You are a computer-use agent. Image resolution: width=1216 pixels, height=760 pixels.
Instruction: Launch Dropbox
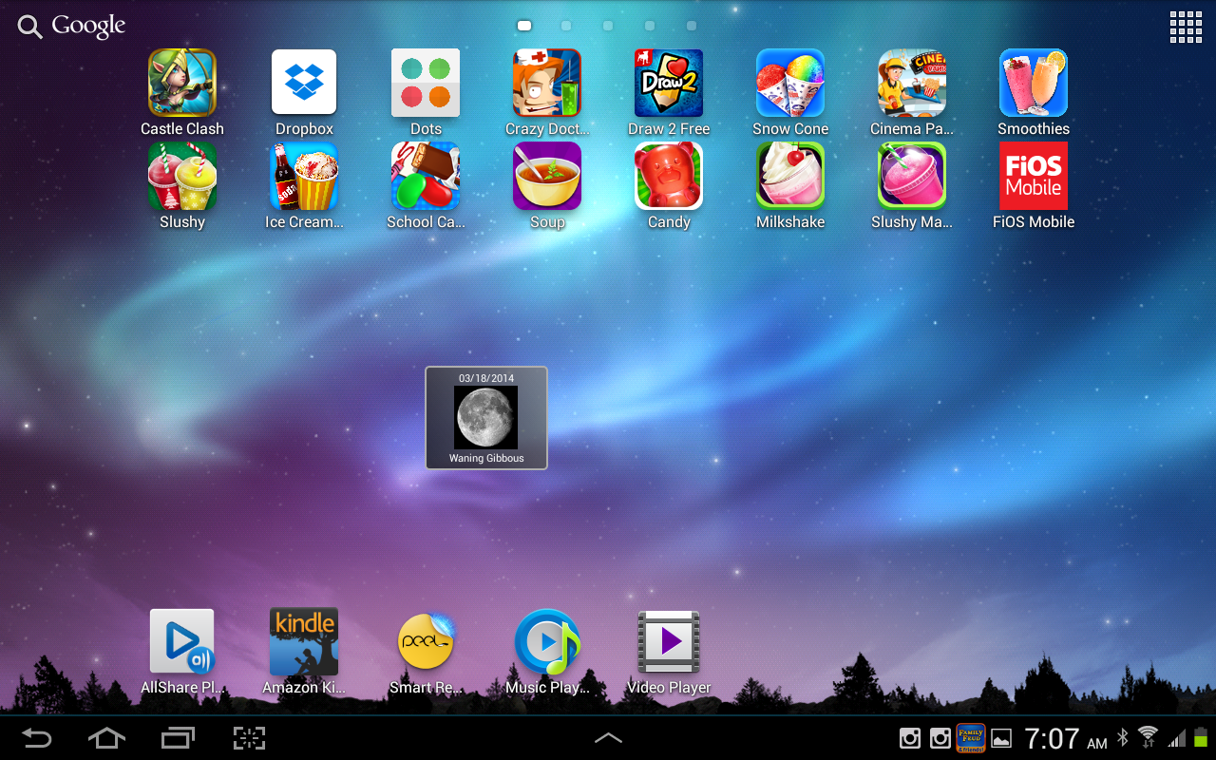(x=304, y=84)
